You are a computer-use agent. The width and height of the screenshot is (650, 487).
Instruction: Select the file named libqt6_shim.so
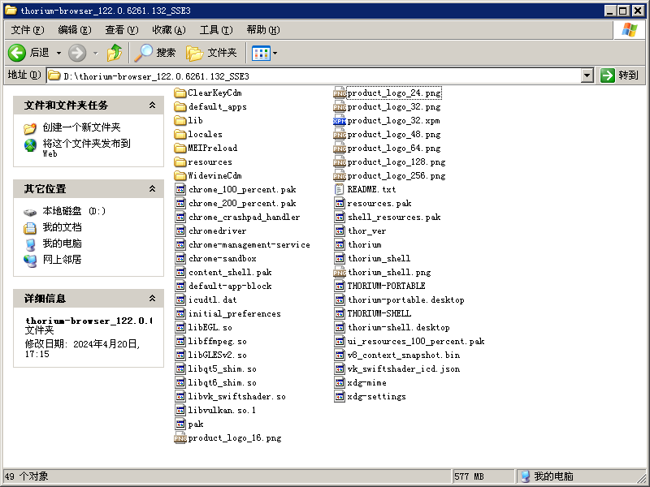222,382
